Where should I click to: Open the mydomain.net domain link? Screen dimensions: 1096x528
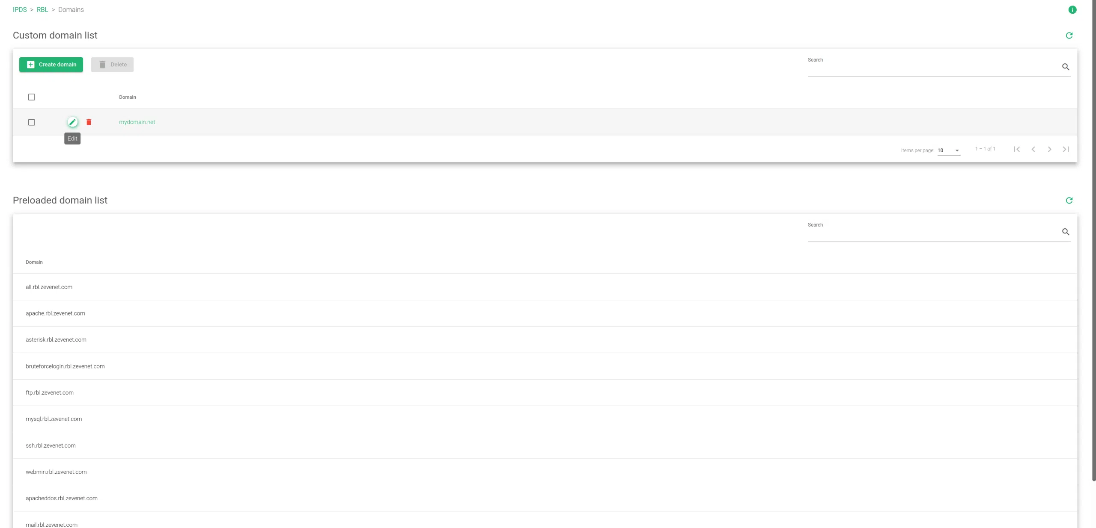[137, 122]
